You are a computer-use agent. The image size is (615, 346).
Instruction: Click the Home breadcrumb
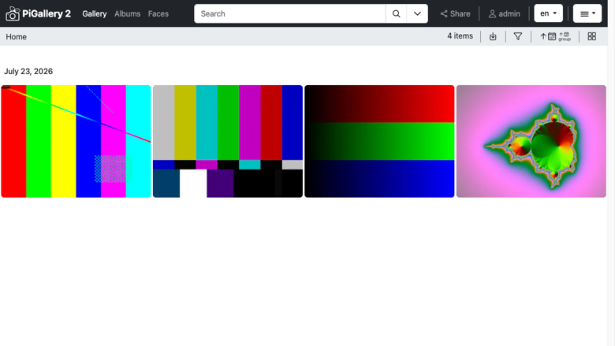pos(16,37)
